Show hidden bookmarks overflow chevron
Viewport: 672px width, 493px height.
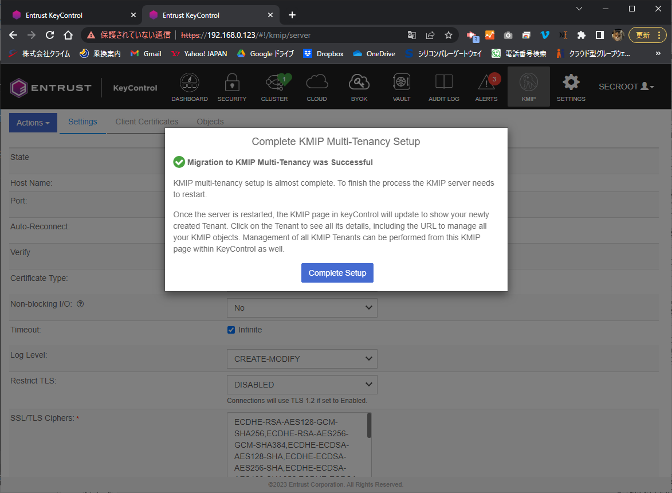pos(658,53)
